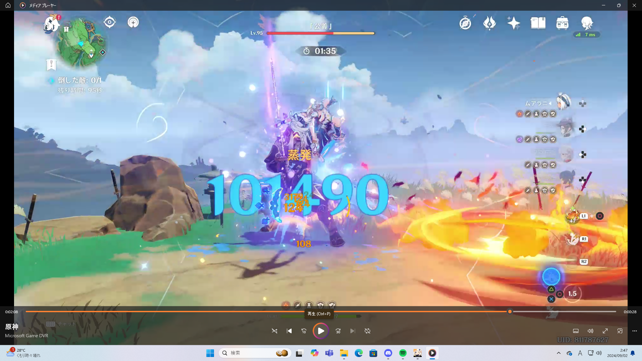Open subtitles and captions menu
Screen dimensions: 642x361
pos(576,331)
